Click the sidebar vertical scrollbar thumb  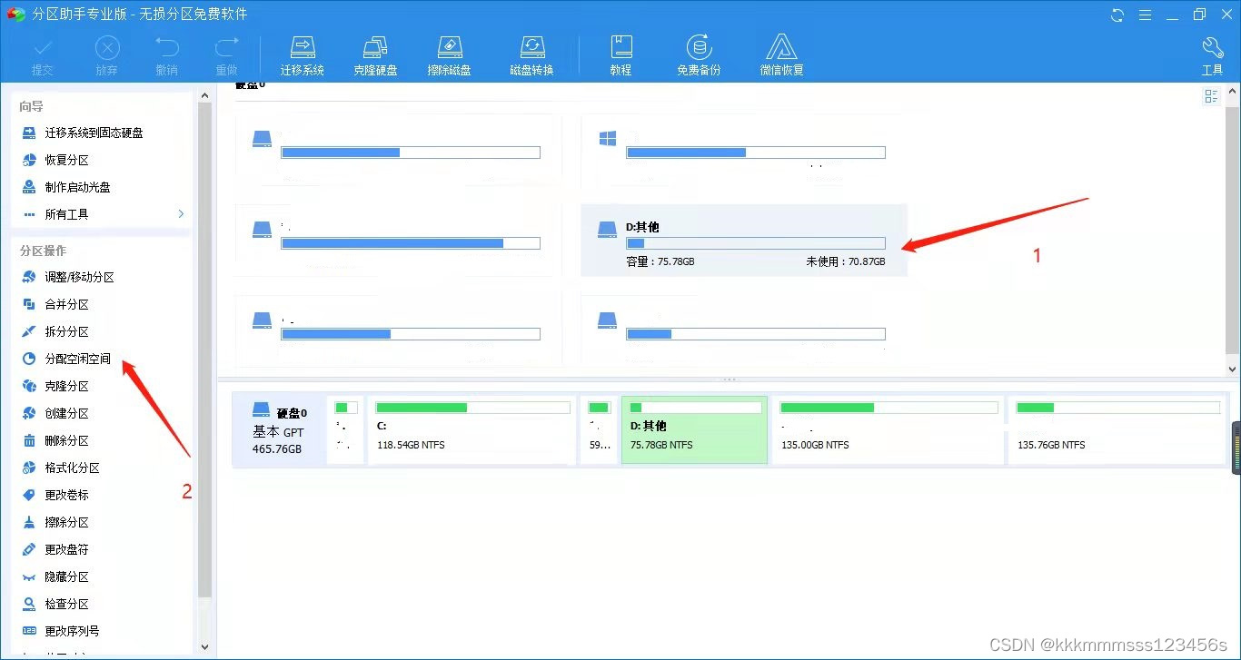204,350
